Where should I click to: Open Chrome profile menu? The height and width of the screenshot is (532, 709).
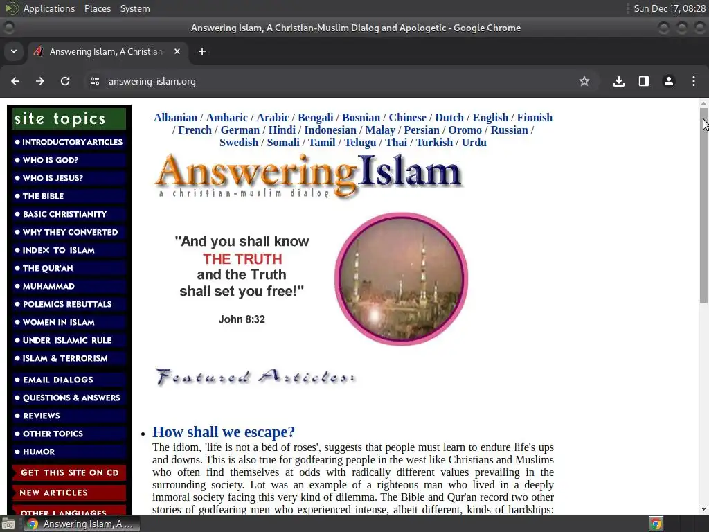(669, 81)
